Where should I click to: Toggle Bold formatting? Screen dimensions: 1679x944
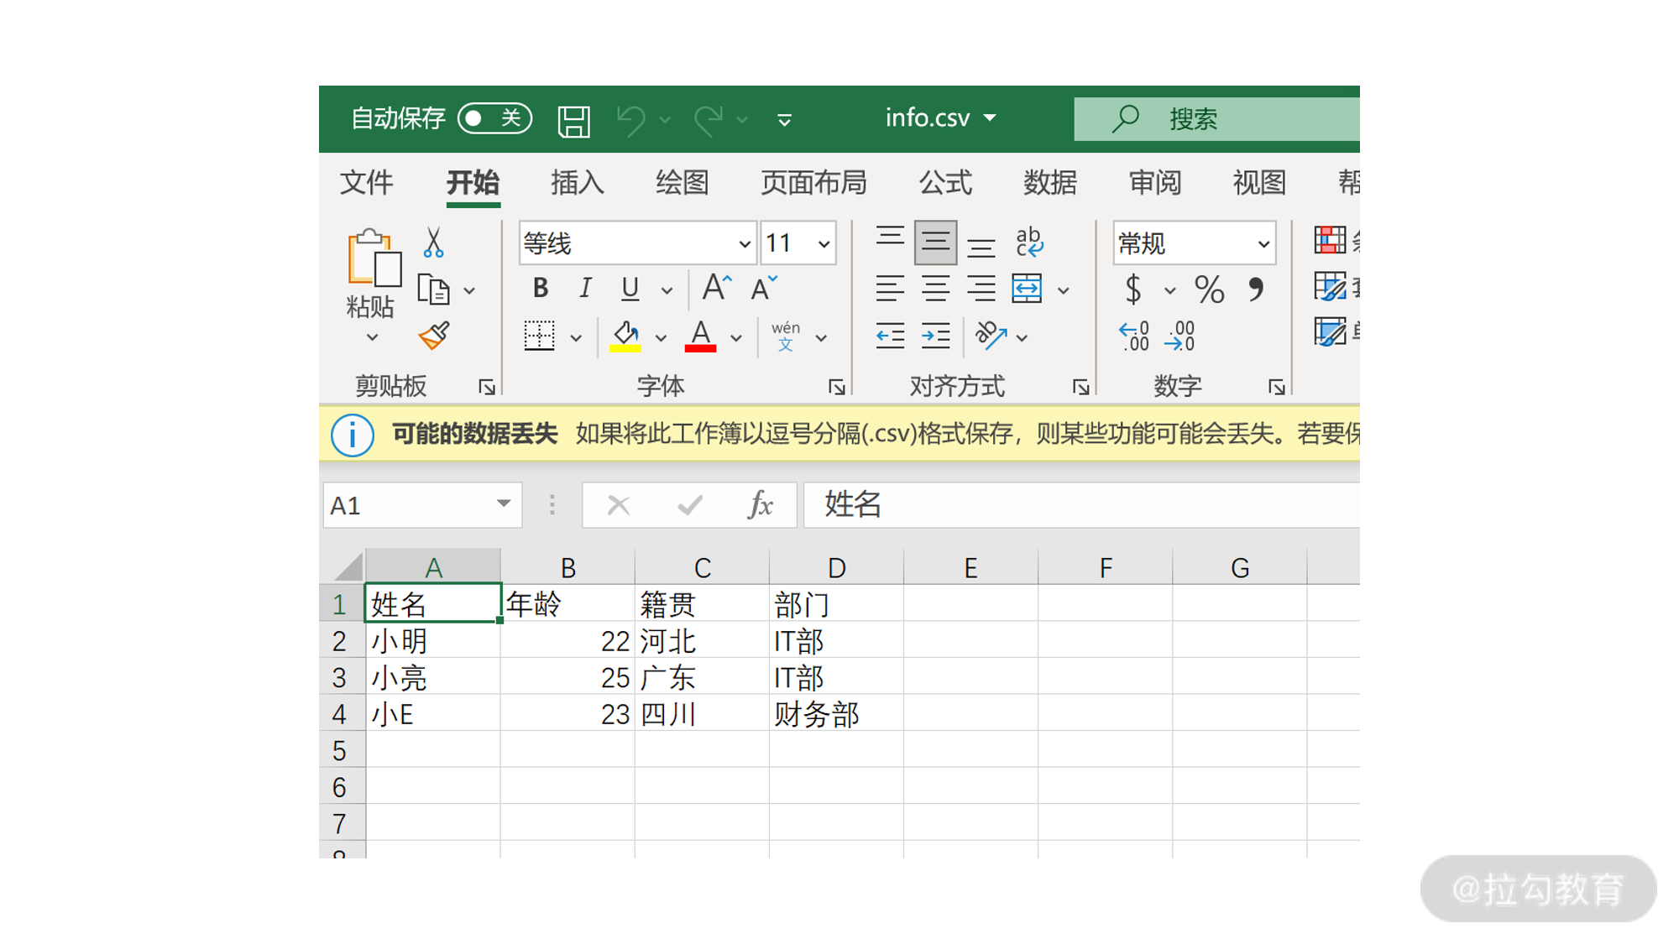pyautogui.click(x=541, y=289)
